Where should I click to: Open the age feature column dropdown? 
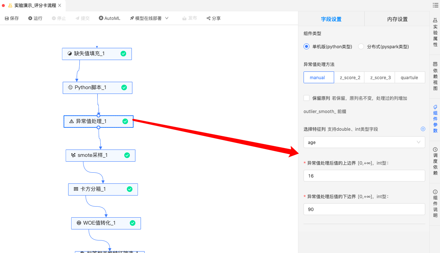point(364,142)
